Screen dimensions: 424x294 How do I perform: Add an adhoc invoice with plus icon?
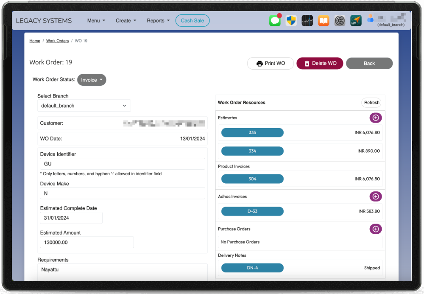coord(376,196)
